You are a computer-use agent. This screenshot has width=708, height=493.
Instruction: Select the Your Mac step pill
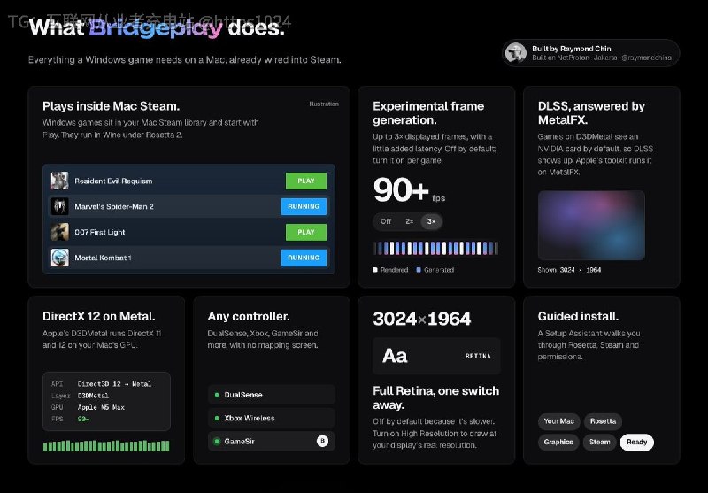tap(558, 421)
